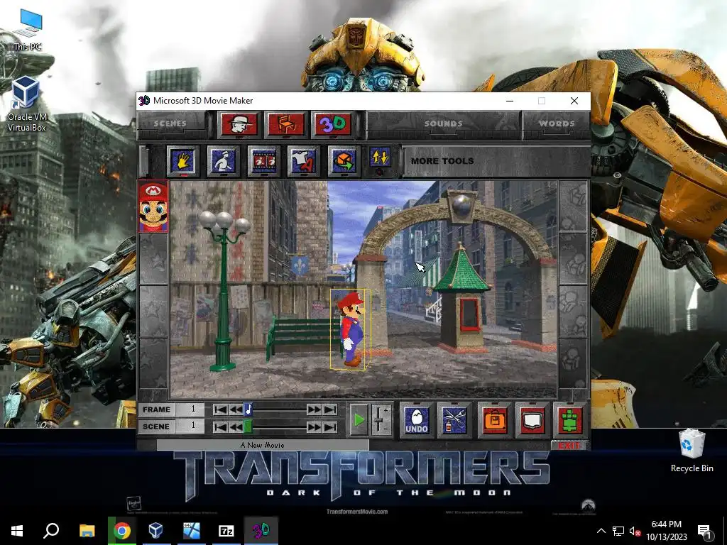Open the orange portfolio bag icon
Image resolution: width=727 pixels, height=545 pixels.
[x=495, y=420]
